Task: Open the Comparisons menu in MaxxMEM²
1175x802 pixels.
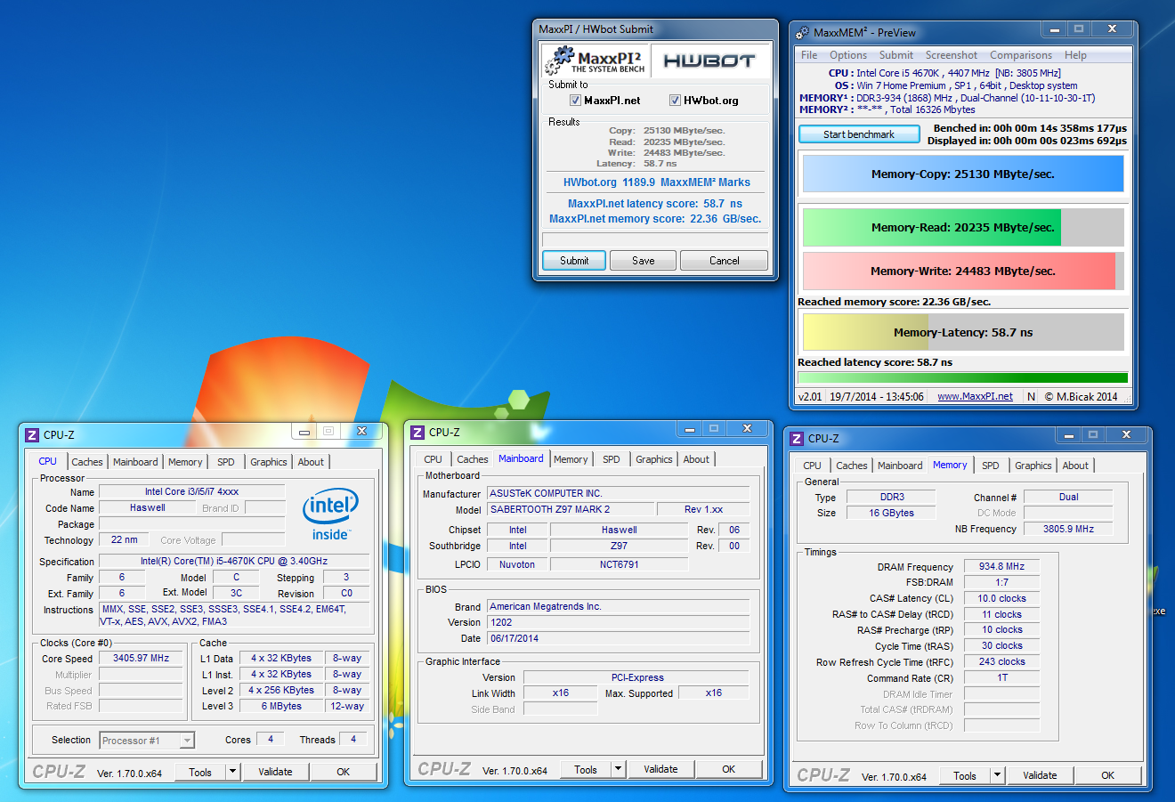Action: pos(1021,55)
